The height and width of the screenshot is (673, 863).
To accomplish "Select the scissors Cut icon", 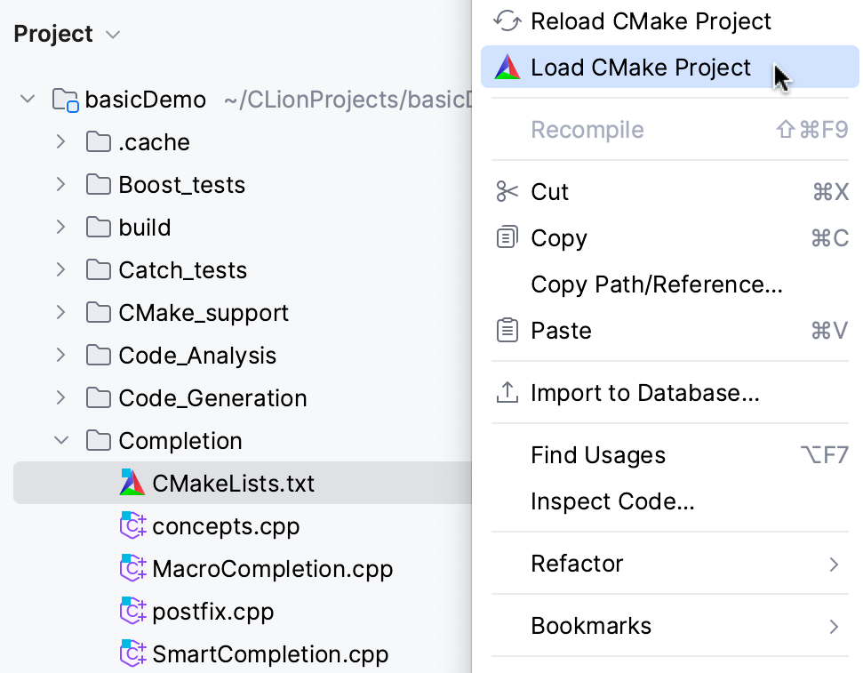I will pos(506,191).
